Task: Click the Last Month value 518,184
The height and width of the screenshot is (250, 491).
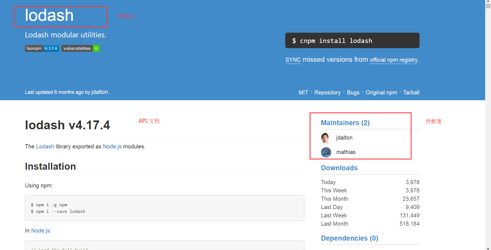Action: pos(410,224)
